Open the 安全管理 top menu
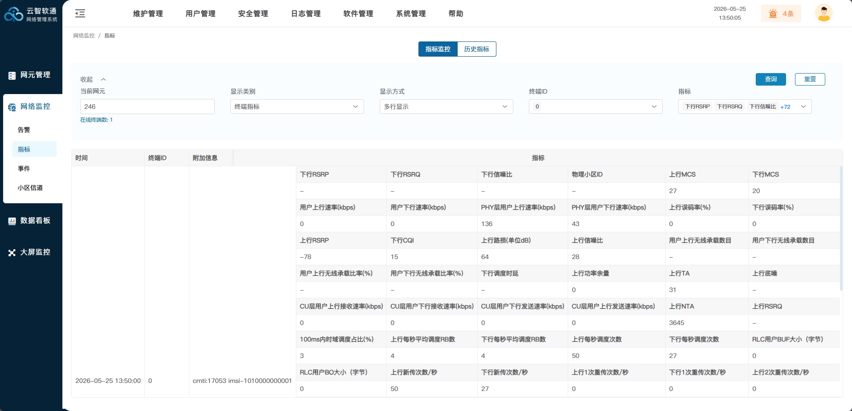Viewport: 852px width, 411px height. [253, 14]
